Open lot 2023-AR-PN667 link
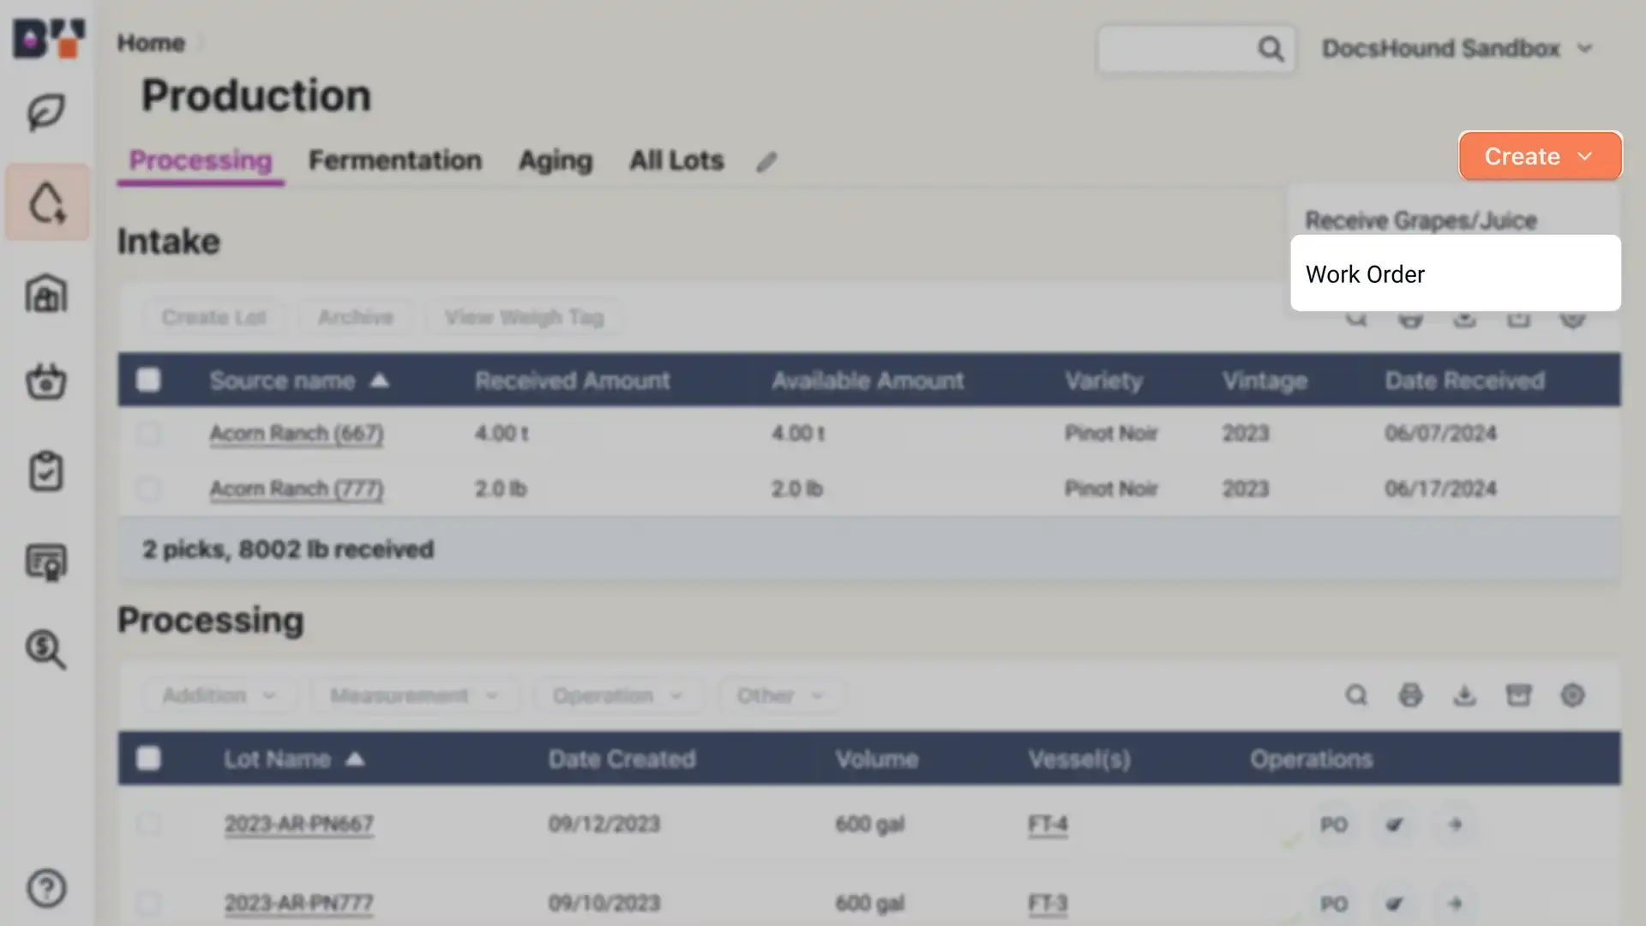Image resolution: width=1646 pixels, height=926 pixels. pyautogui.click(x=298, y=823)
